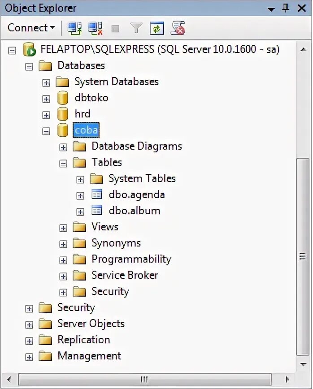Select the Databases tree label

(x=81, y=65)
